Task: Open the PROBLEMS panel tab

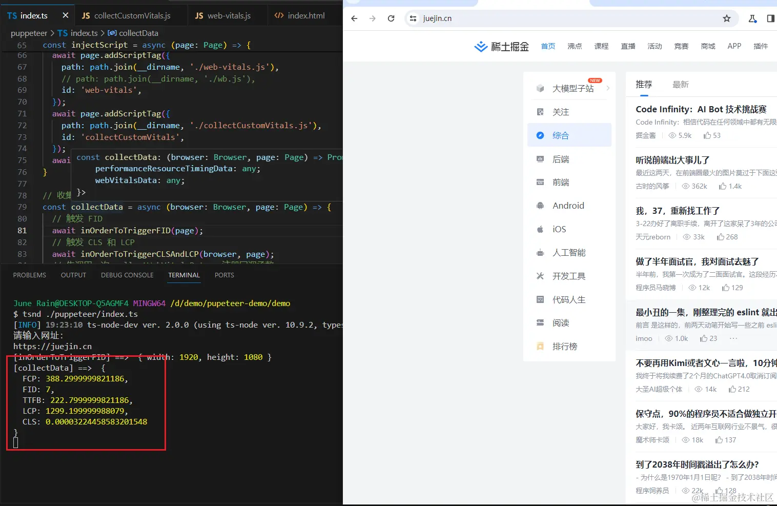Action: click(x=30, y=275)
